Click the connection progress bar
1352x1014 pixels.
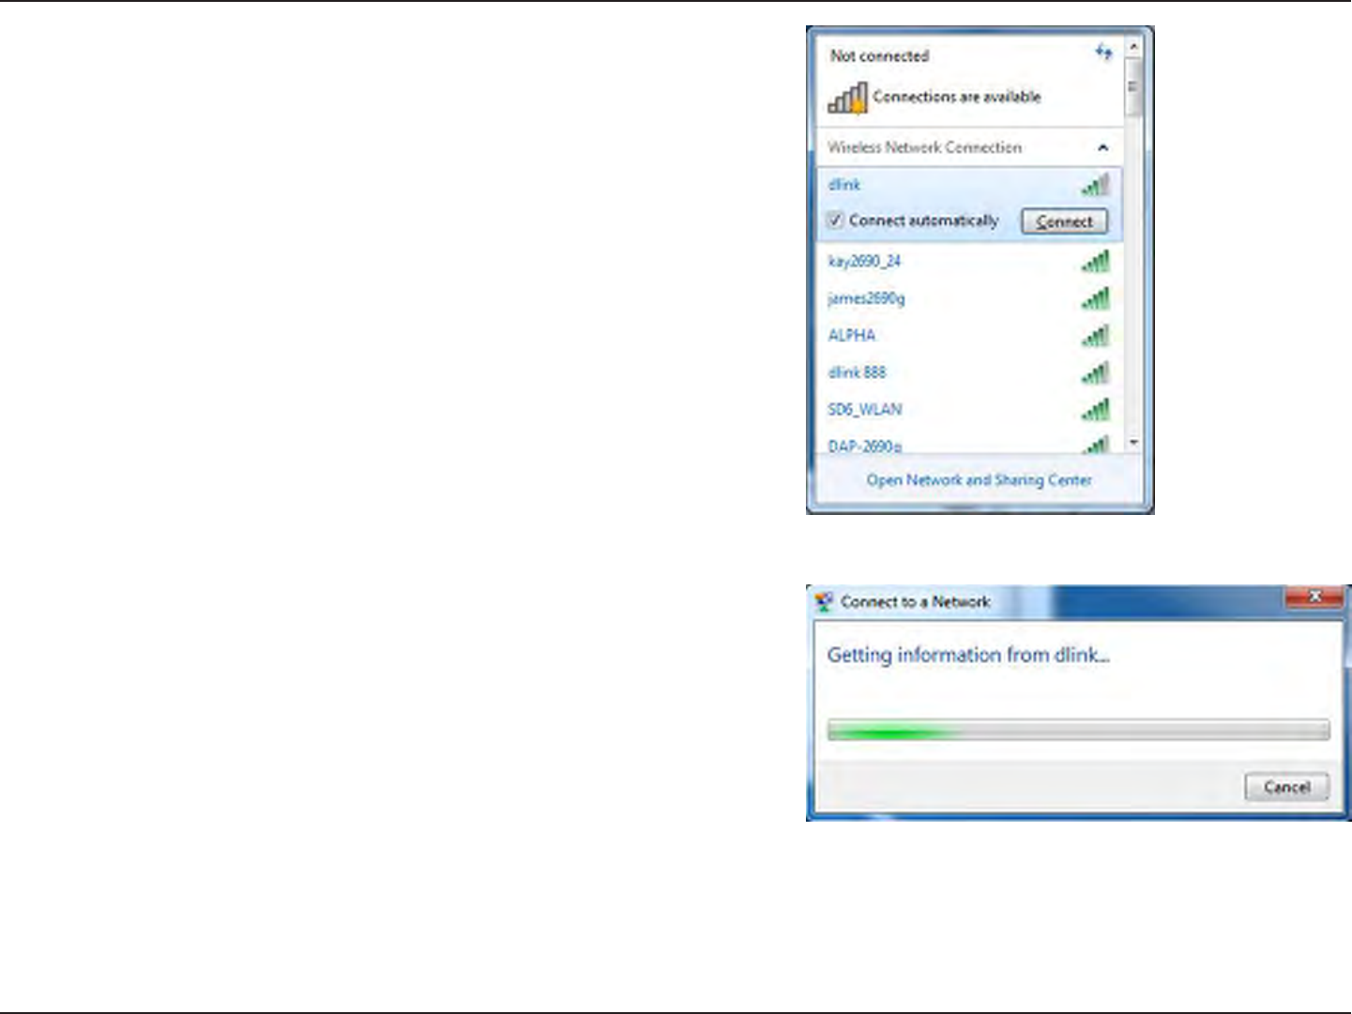click(x=1078, y=730)
